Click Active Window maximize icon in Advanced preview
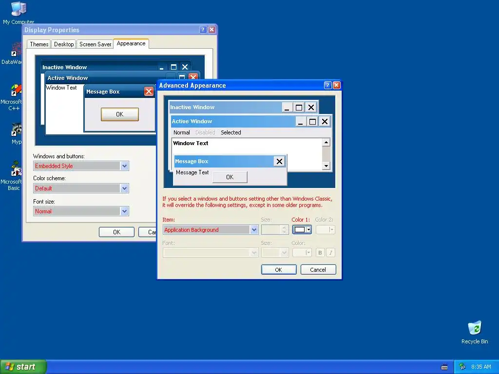The width and height of the screenshot is (499, 374). pyautogui.click(x=312, y=121)
